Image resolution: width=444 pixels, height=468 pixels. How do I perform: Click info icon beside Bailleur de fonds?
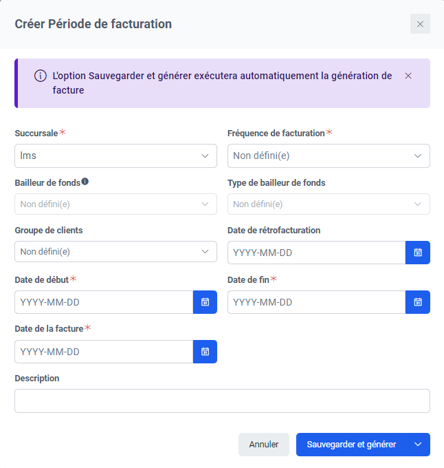(x=85, y=182)
